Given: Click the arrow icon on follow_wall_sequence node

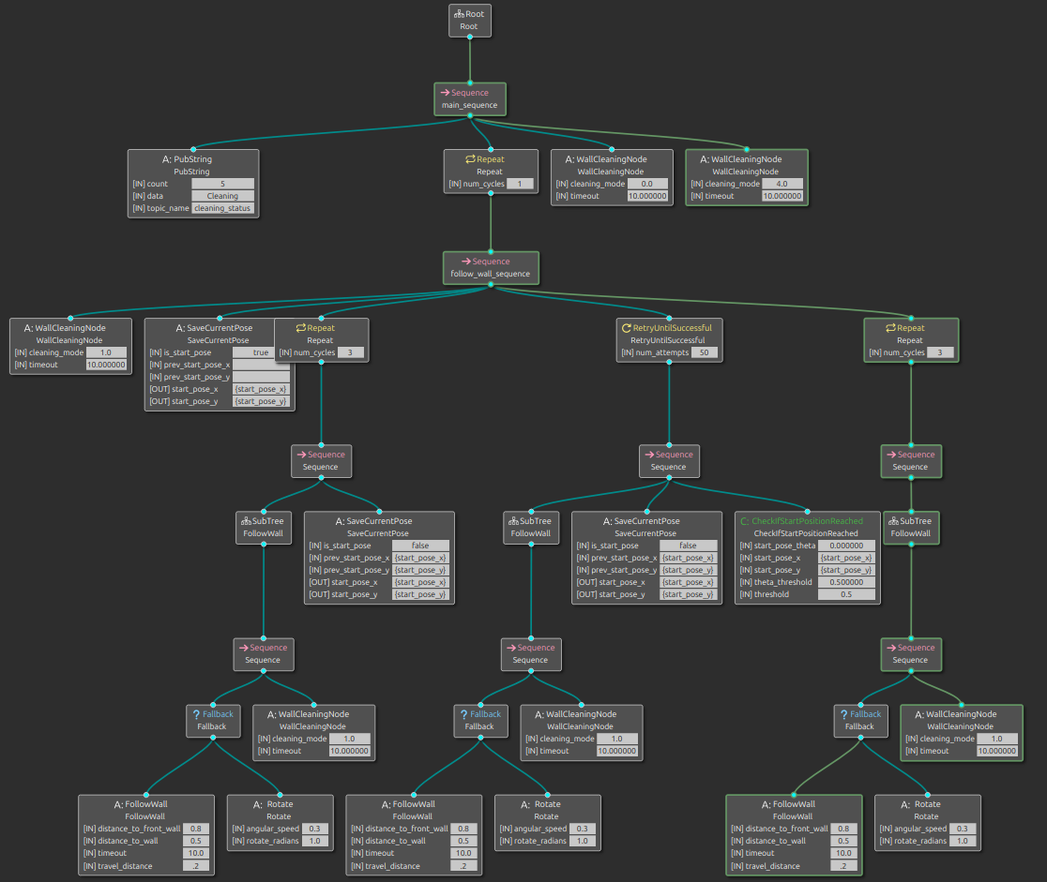Looking at the screenshot, I should point(464,262).
